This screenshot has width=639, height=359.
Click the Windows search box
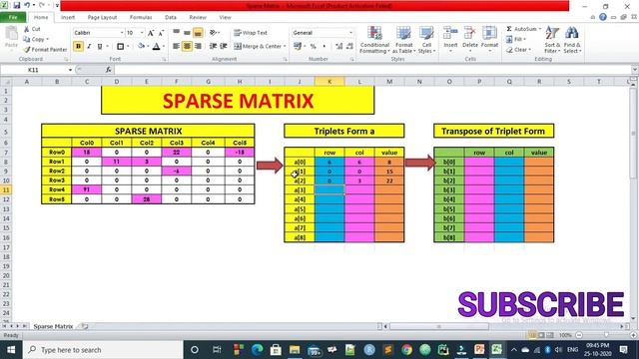click(103, 350)
